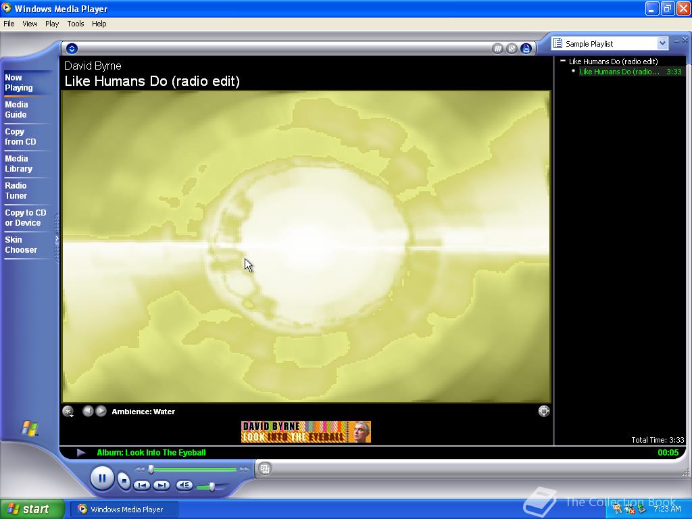Hide the playlist pane in Now Playing

(x=526, y=49)
